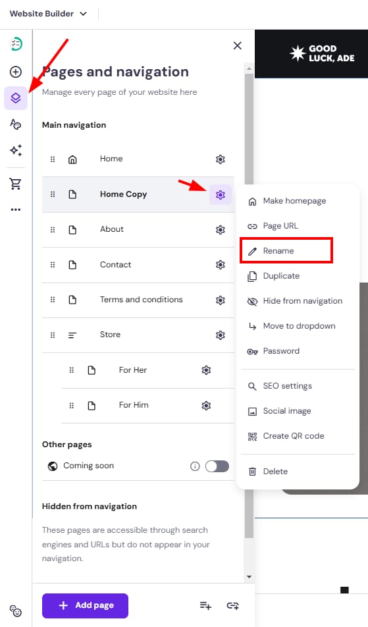368x627 pixels.
Task: Open the Website styles icon in sidebar
Action: coord(16,124)
